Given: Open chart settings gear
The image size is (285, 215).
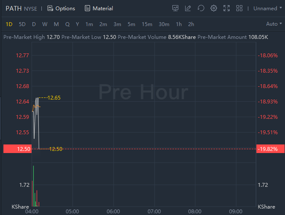Looking at the screenshot, I should (214, 8).
